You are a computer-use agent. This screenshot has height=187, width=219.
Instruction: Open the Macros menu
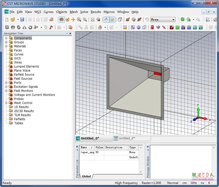109,12
